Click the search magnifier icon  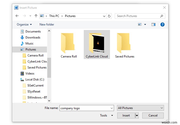[162, 16]
